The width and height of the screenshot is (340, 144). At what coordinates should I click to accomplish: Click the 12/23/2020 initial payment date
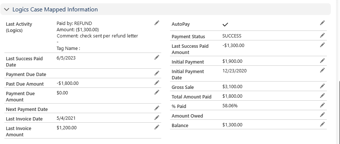[x=234, y=71]
